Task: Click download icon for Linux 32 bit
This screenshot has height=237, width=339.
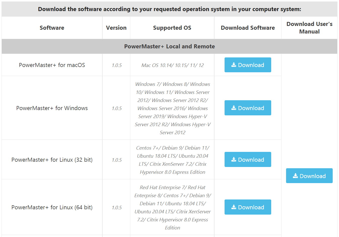Action: click(234, 160)
